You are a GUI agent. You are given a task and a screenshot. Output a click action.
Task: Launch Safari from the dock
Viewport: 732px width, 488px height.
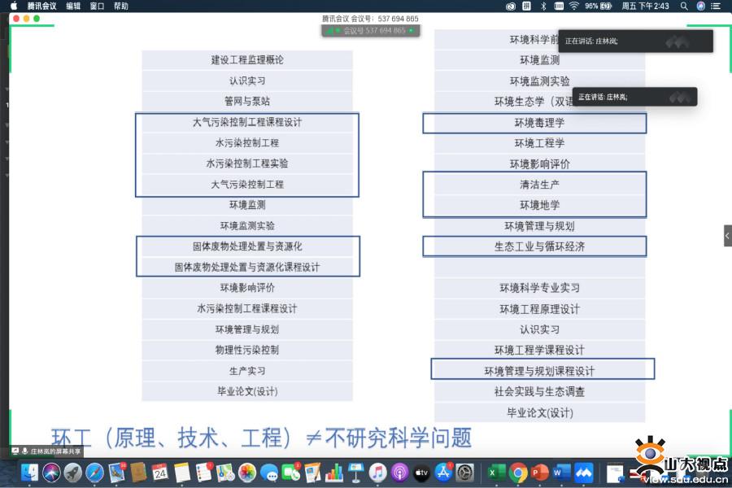pos(94,472)
